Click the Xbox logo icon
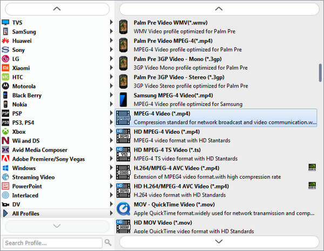324x251 pixels. [x=5, y=132]
